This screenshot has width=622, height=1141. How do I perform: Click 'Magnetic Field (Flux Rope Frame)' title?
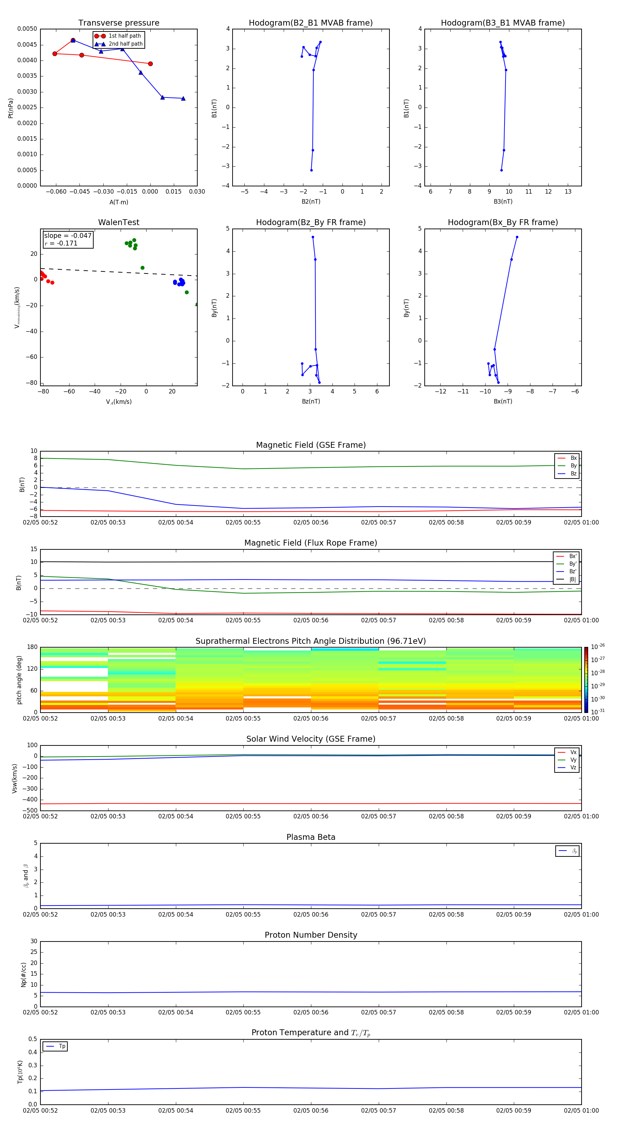coord(311,543)
